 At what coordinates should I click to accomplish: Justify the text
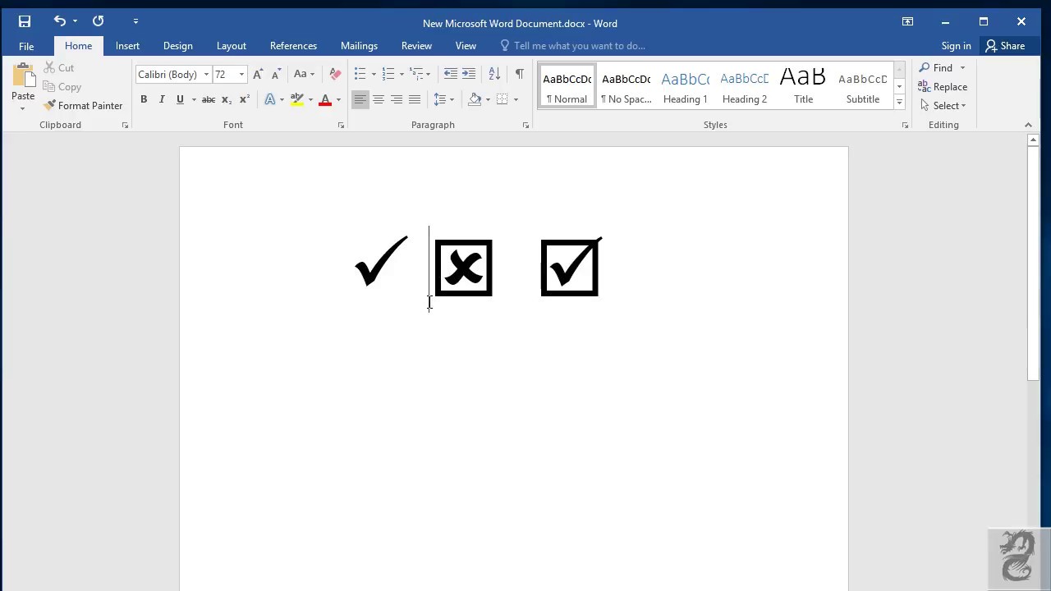tap(415, 99)
